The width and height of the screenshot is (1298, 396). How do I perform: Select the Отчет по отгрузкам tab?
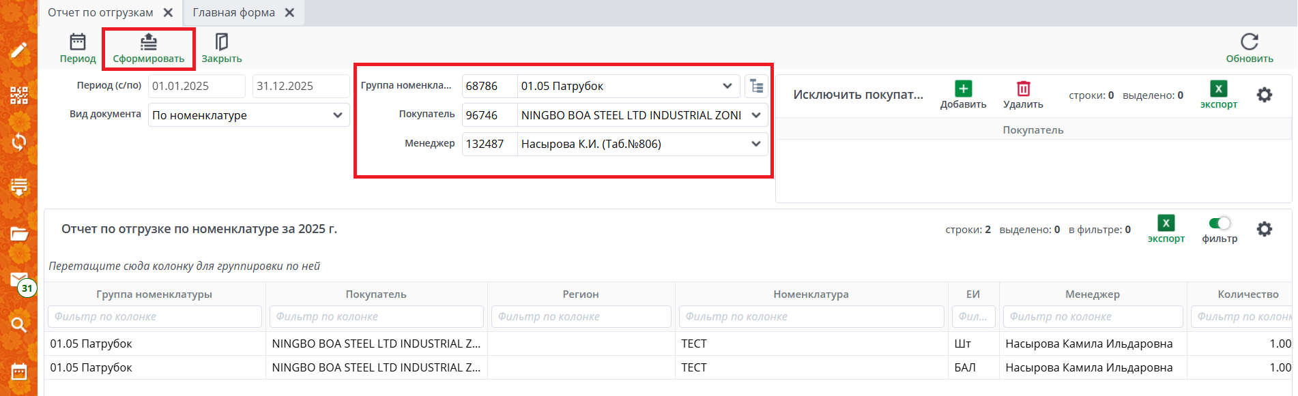(100, 12)
